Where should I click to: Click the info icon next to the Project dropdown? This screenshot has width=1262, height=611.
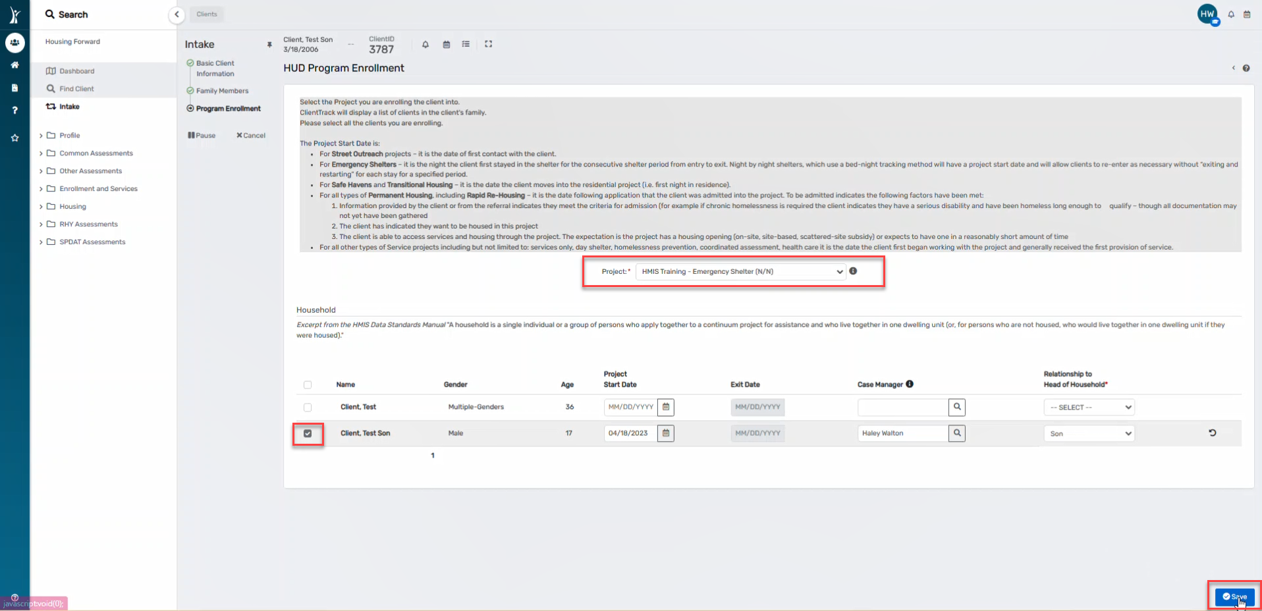click(854, 271)
